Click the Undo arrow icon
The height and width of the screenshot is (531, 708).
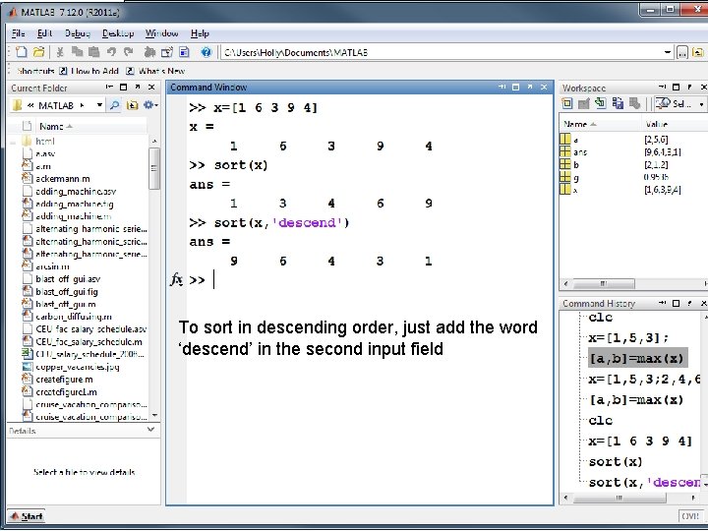coord(111,52)
